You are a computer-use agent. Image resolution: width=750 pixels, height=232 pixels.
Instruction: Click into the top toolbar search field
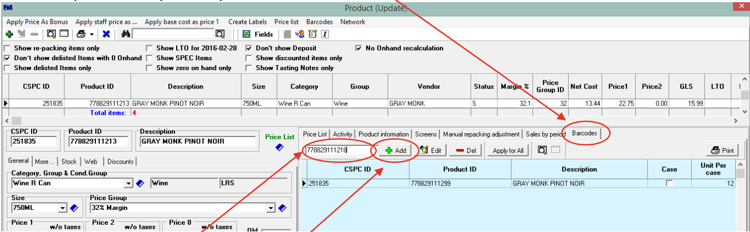(x=173, y=34)
